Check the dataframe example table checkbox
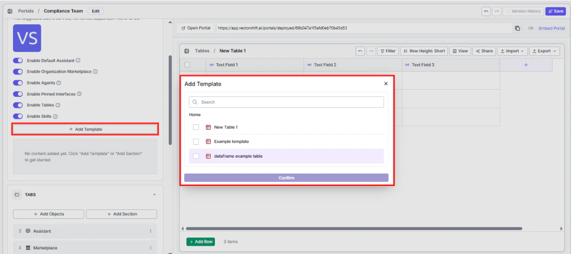The height and width of the screenshot is (254, 571). [196, 156]
